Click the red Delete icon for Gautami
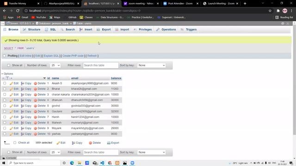 pos(35,112)
